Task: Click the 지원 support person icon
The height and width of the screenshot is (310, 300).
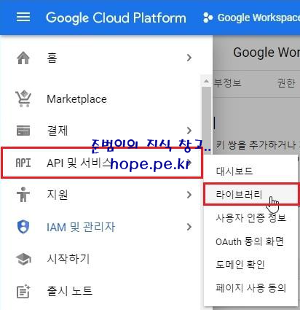Action: (23, 195)
